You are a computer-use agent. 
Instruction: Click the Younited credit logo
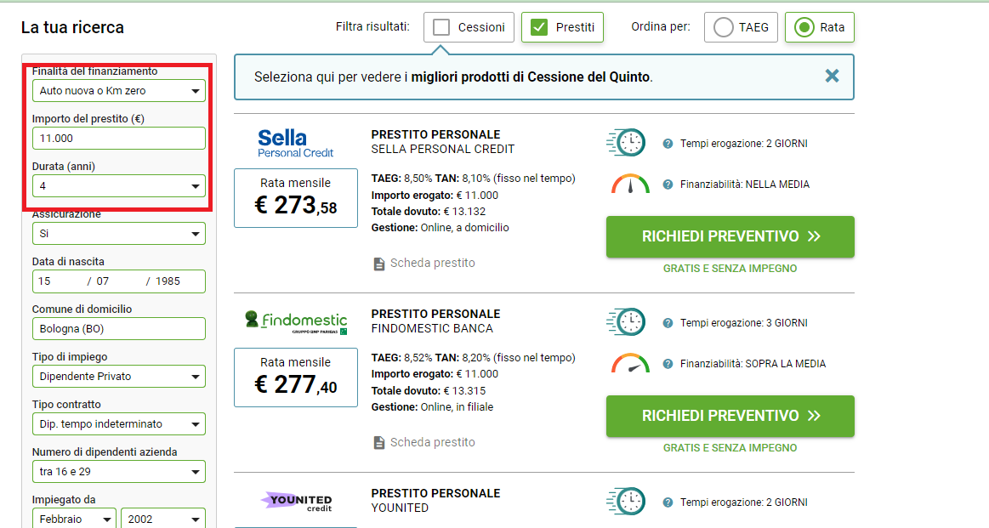tap(296, 502)
